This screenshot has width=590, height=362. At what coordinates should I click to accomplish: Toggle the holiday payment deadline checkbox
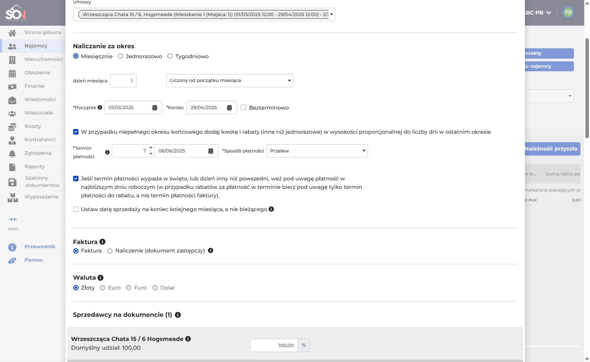click(x=76, y=179)
